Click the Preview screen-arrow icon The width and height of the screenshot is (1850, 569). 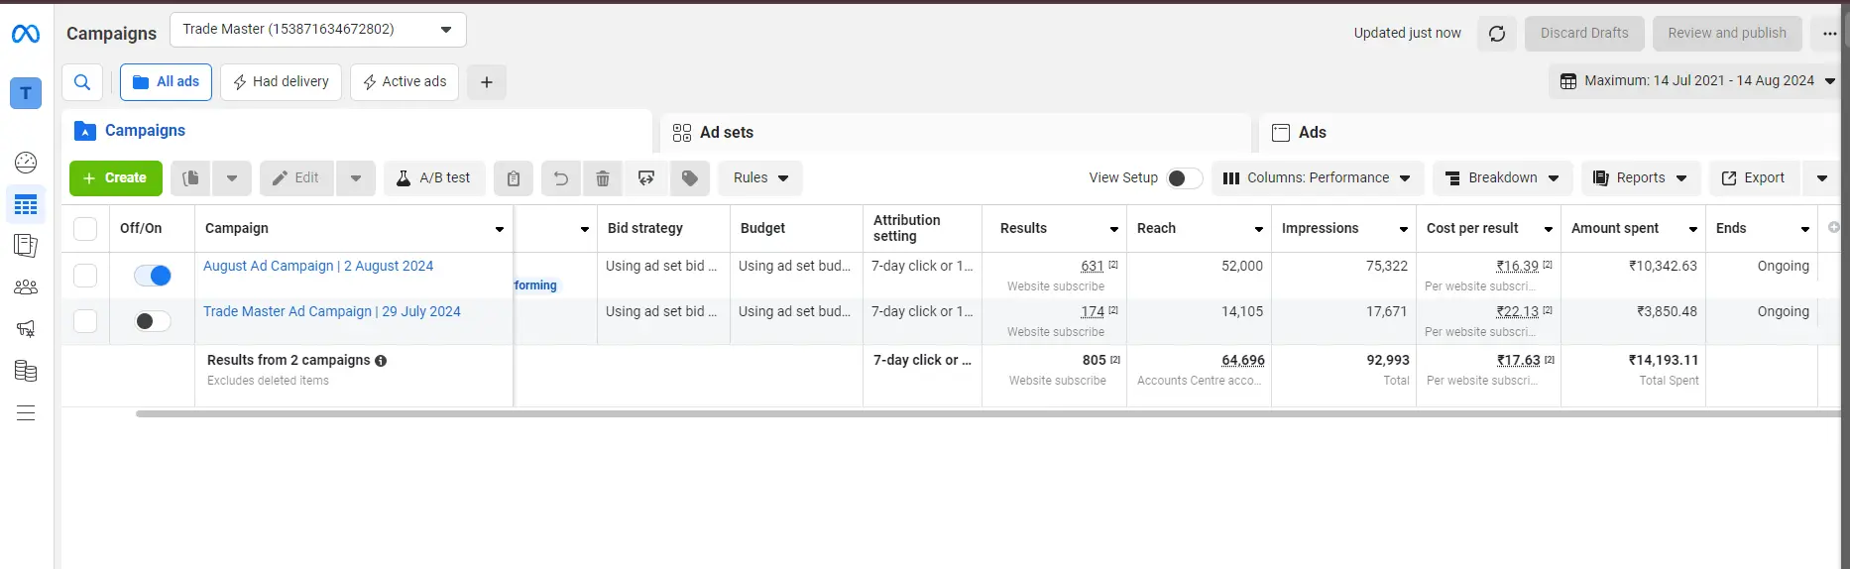646,178
